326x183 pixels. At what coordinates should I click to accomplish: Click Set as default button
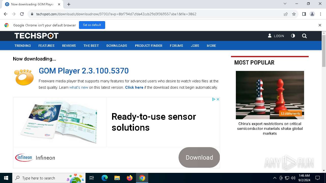[92, 25]
